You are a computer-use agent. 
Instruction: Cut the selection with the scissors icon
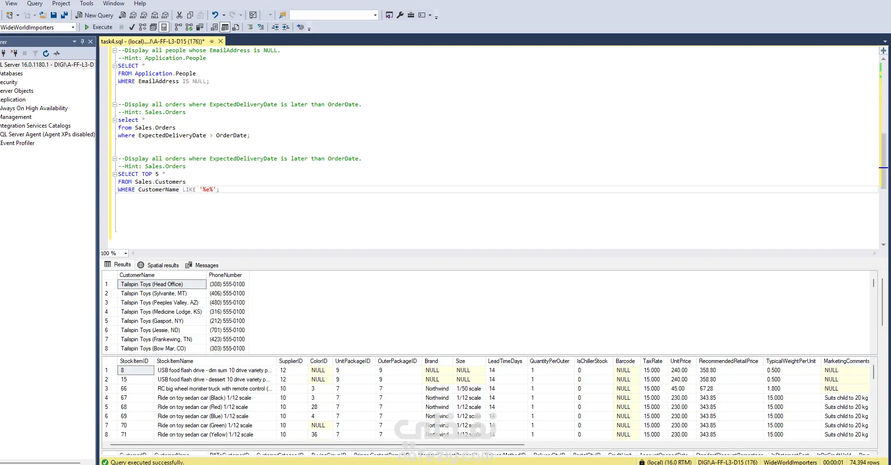179,15
